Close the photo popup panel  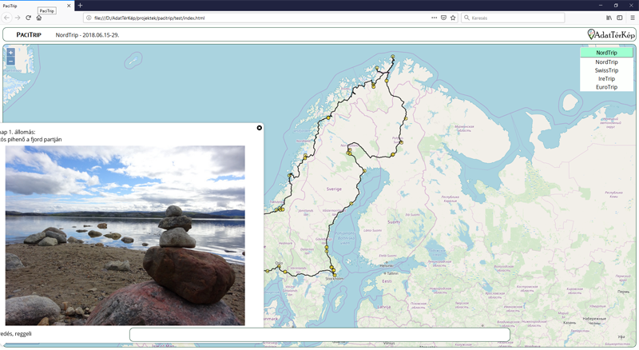[x=259, y=128]
